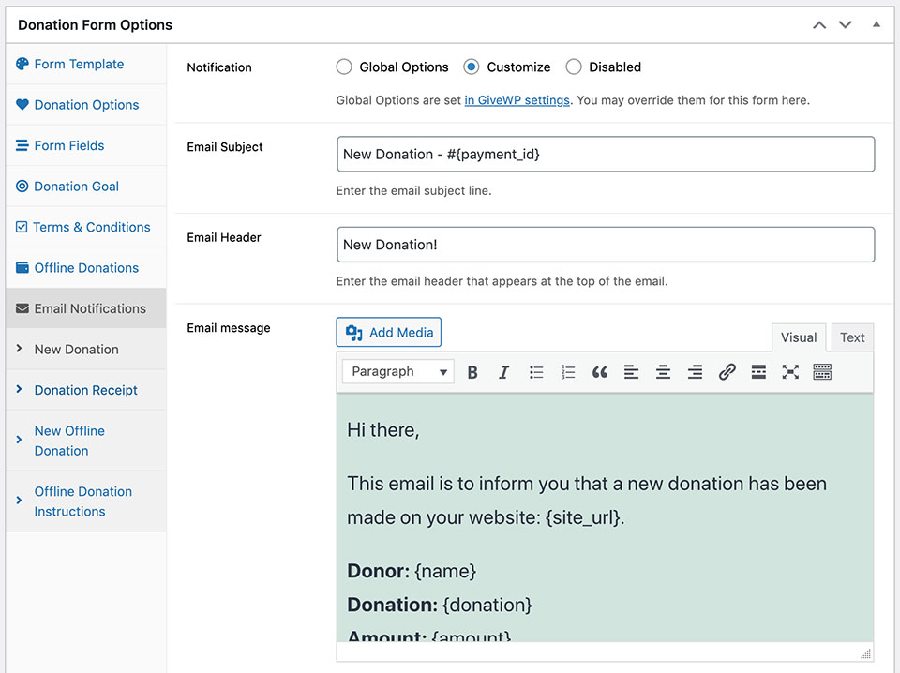
Task: Click into the Email Header field
Action: tap(606, 245)
